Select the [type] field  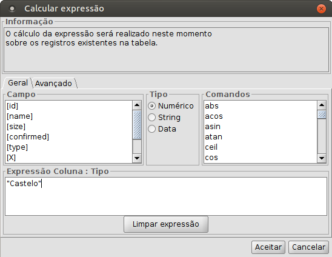pyautogui.click(x=69, y=147)
